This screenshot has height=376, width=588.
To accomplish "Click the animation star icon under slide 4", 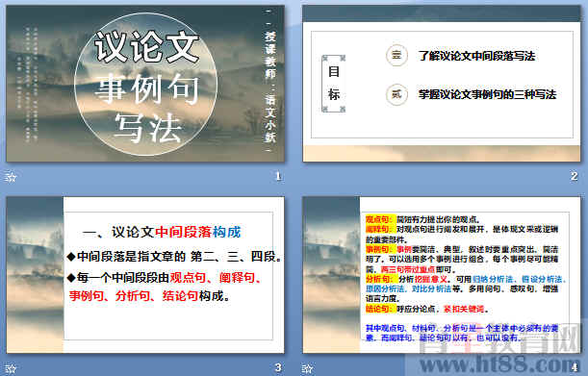I will 307,368.
